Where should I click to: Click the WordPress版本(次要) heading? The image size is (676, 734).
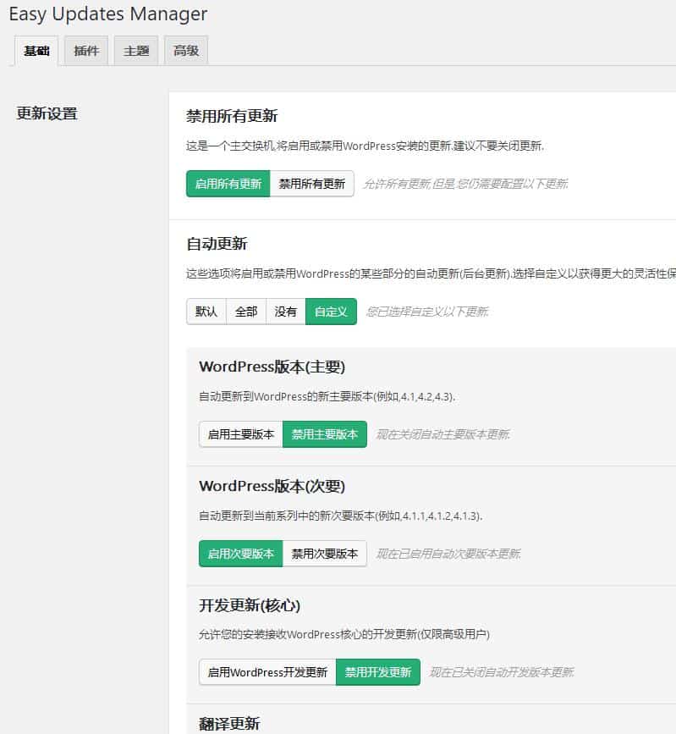click(x=272, y=486)
